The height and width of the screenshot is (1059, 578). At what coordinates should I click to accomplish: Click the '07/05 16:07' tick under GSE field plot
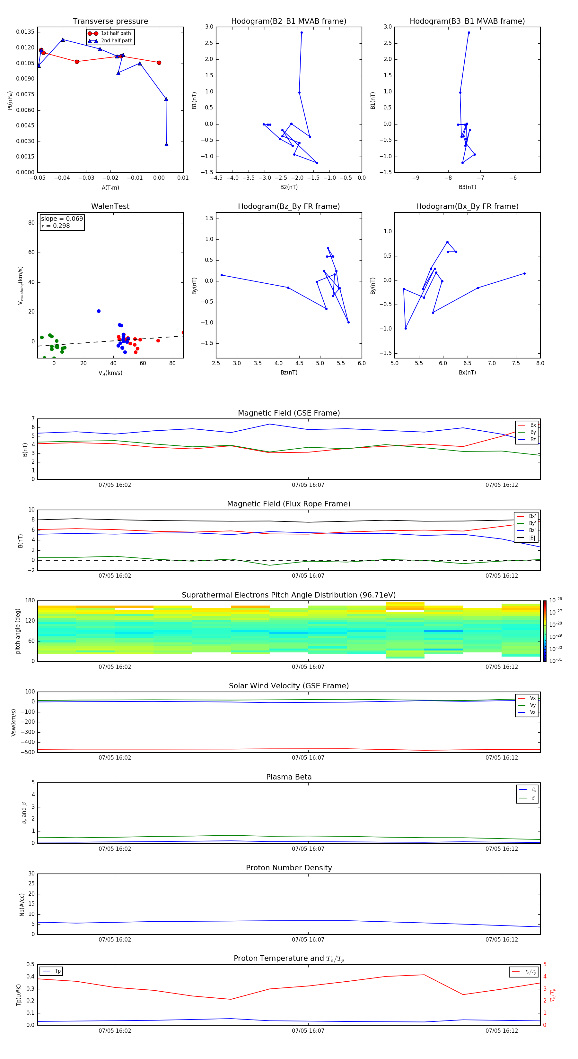(308, 485)
